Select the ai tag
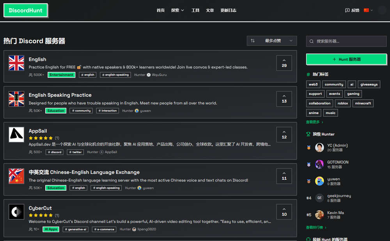Image resolution: width=390 pixels, height=241 pixels. pyautogui.click(x=352, y=84)
